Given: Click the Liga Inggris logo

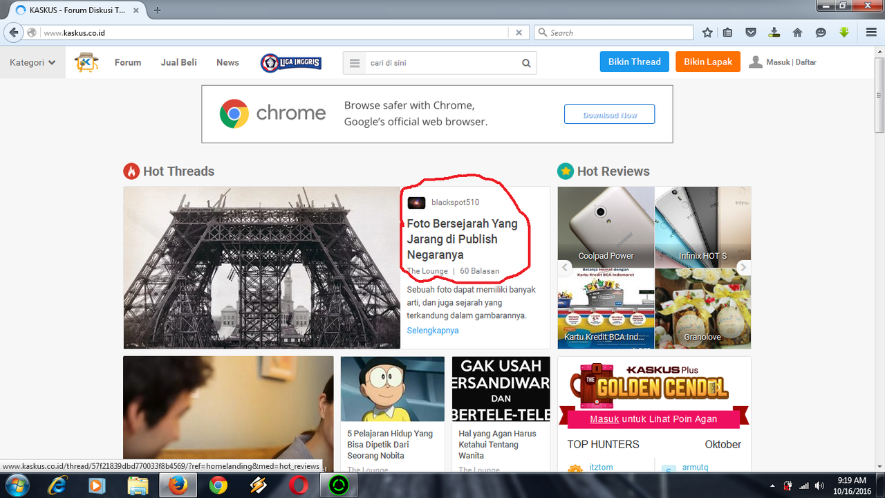Looking at the screenshot, I should tap(290, 62).
